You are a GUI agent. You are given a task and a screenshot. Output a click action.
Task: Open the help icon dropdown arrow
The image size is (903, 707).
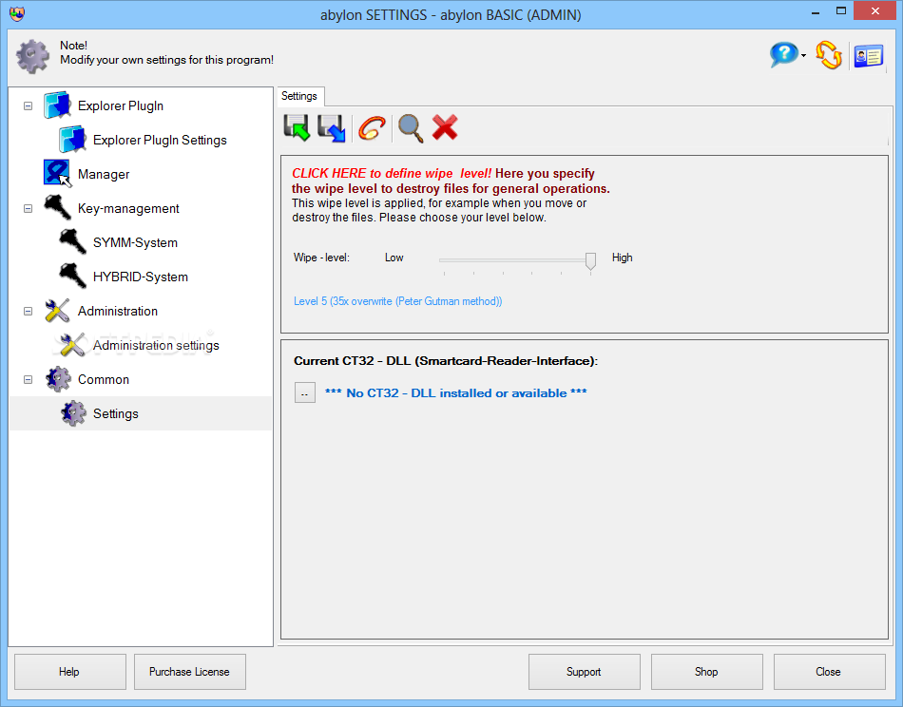coord(803,56)
